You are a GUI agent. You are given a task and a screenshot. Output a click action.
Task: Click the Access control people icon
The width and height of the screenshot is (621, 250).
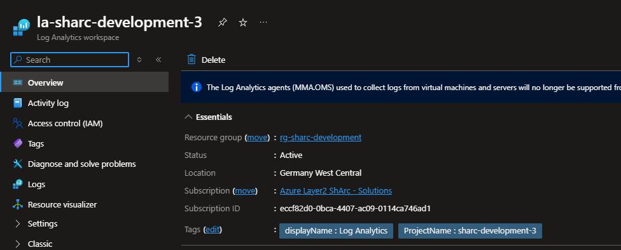18,124
